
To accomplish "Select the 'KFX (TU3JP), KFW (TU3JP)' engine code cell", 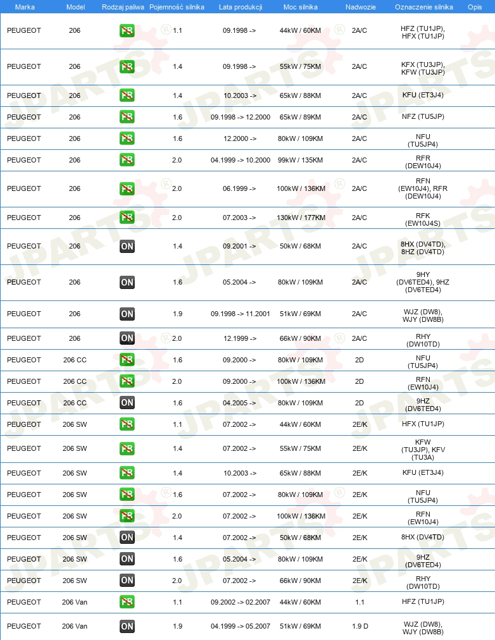I will [423, 68].
